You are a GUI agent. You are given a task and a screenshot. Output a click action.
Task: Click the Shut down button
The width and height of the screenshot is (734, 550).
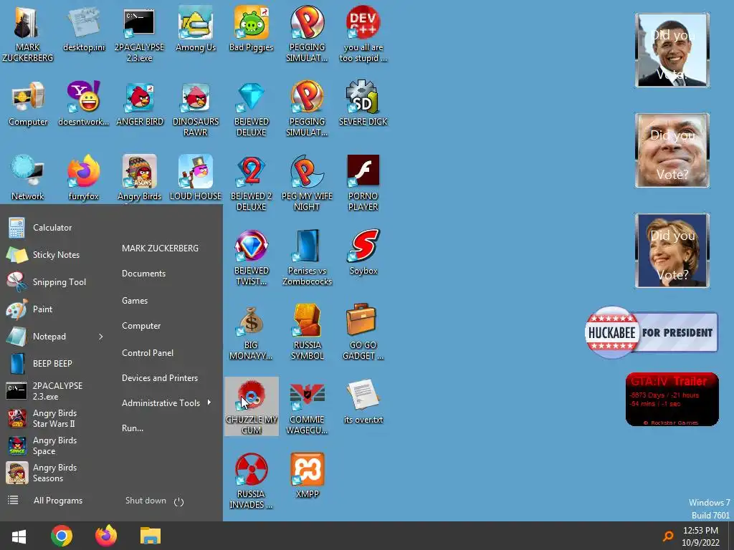[155, 501]
